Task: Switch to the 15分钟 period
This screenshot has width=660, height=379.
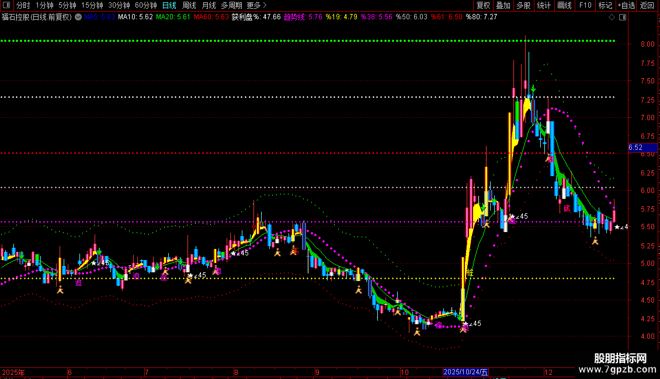Action: (92, 5)
